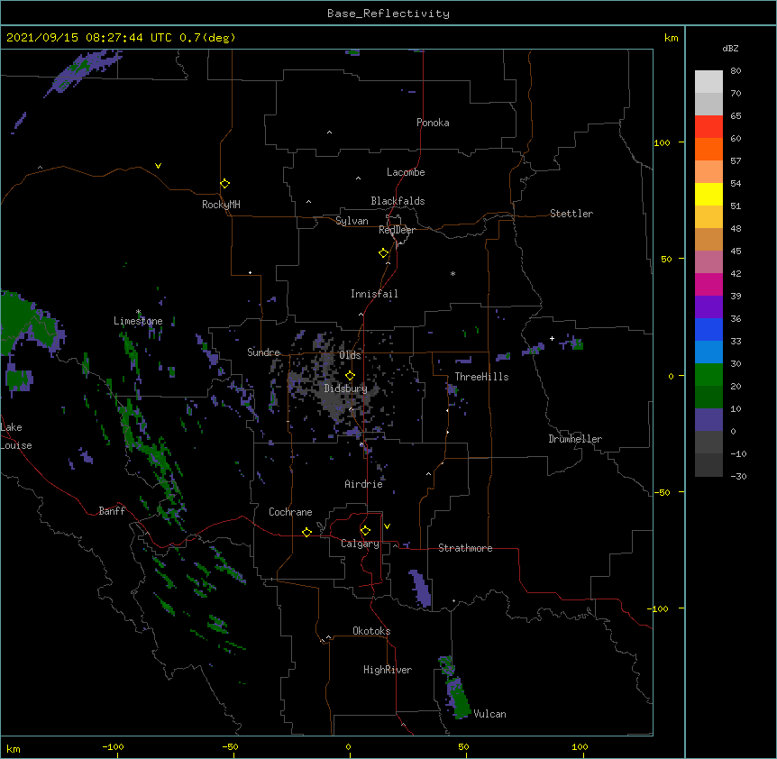
Task: Click the 80 value on dBZ legend
Action: pyautogui.click(x=736, y=71)
